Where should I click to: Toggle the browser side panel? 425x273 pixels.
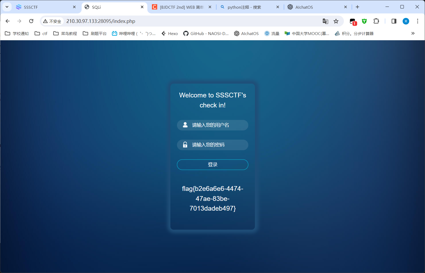click(394, 21)
